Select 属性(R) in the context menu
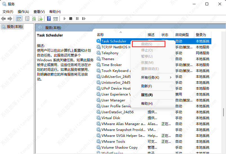The height and width of the screenshot is (154, 226). [x=147, y=95]
